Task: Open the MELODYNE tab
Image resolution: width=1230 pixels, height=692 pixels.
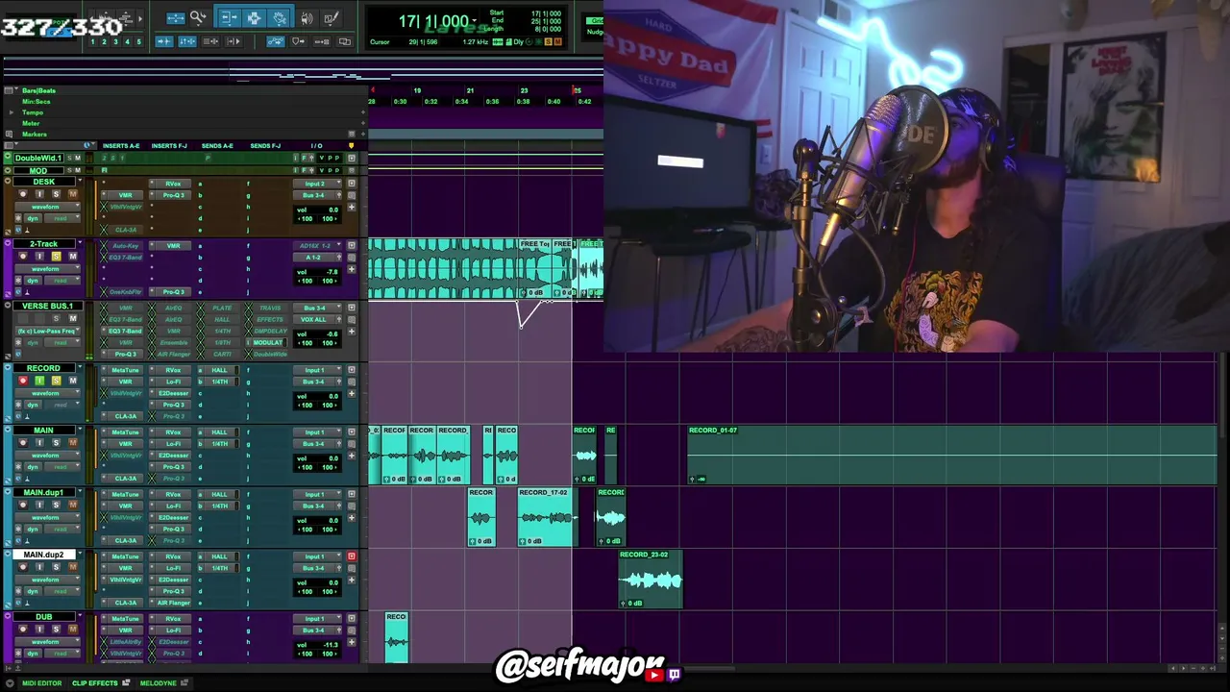Action: click(159, 683)
